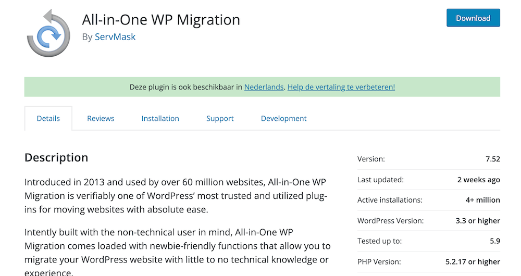
Task: Click the 'Last updated:' label
Action: click(380, 180)
